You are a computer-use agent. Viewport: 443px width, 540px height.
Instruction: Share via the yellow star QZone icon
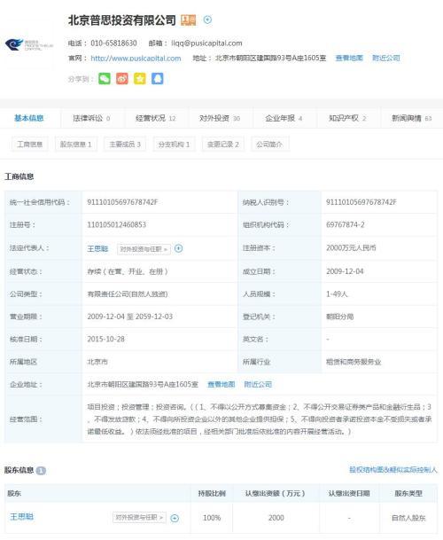tap(140, 79)
